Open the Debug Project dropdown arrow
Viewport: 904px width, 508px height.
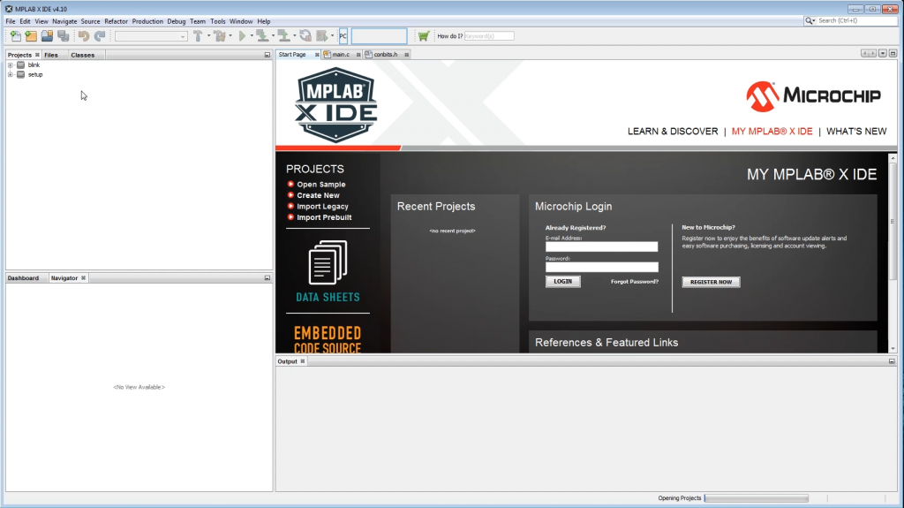point(332,36)
